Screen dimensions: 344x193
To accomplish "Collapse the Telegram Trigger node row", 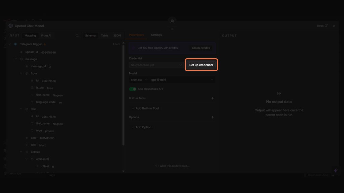I will (10, 44).
